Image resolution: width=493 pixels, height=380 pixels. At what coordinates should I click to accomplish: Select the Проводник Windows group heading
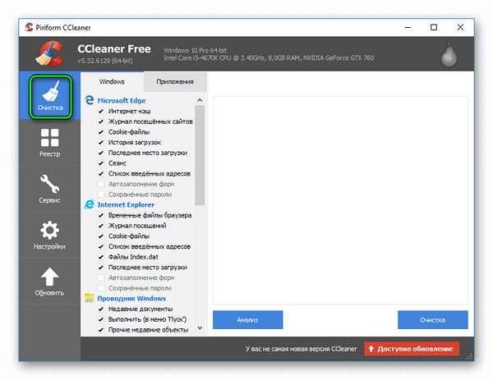tap(131, 298)
